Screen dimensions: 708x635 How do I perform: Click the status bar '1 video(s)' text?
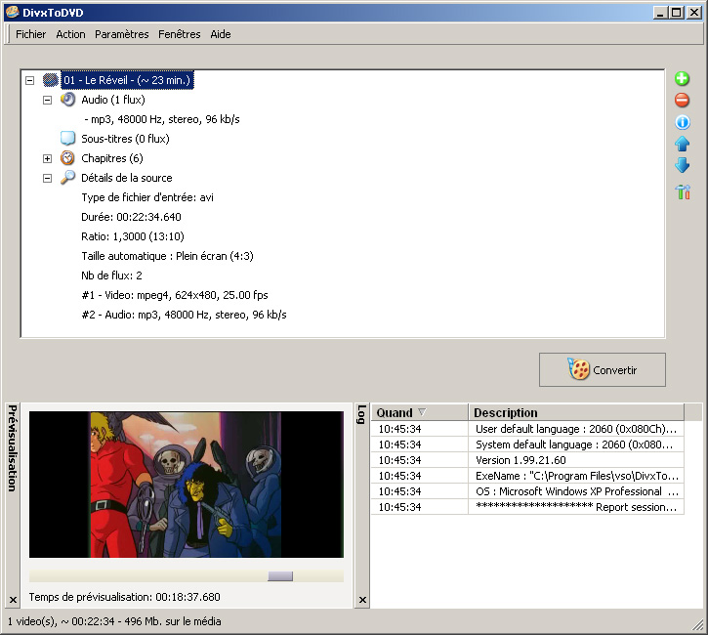(114, 621)
